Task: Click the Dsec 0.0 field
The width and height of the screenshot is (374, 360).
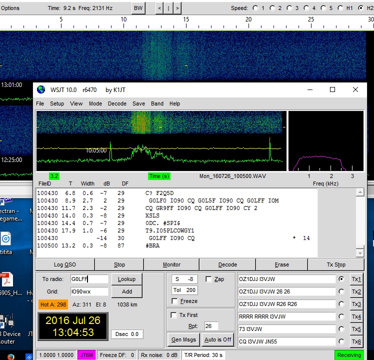Action: coord(127,334)
